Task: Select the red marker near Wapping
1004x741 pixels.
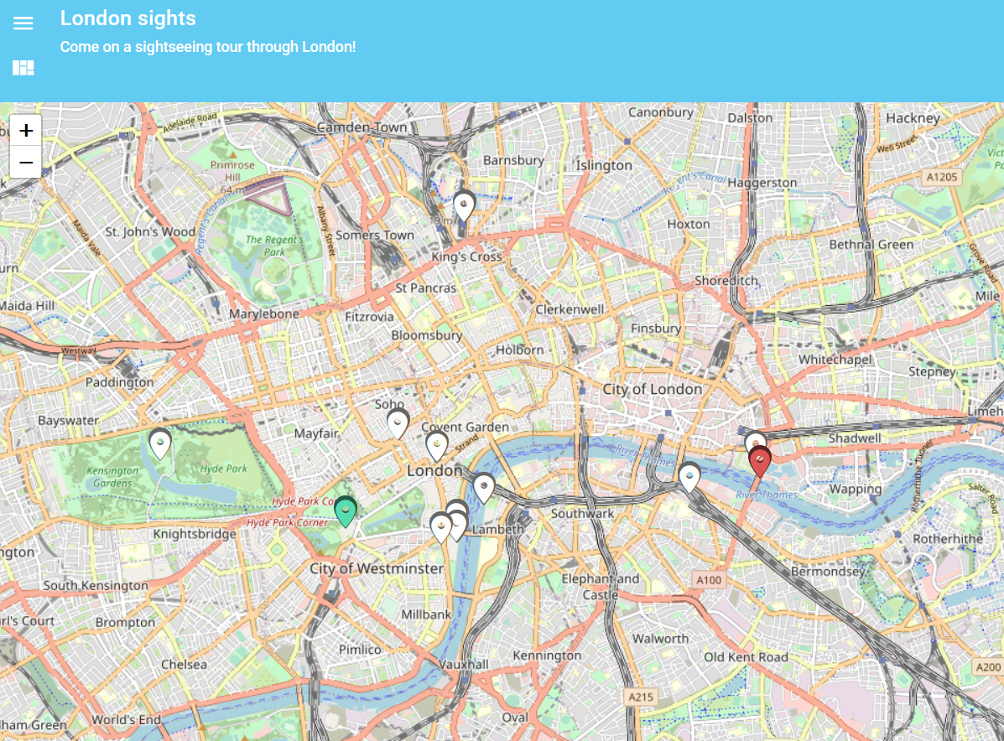Action: pos(760,461)
